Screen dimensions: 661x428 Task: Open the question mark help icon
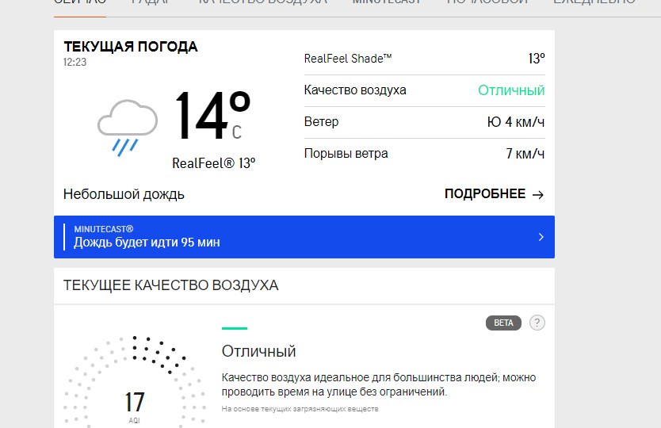(537, 323)
